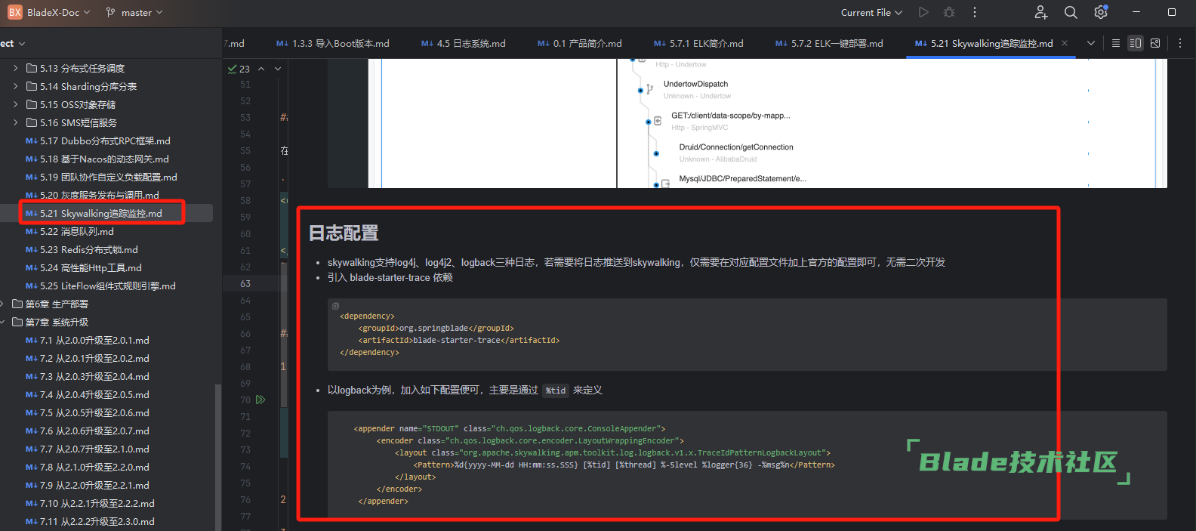Switch to 0.1 产品简介.md tab
Image resolution: width=1196 pixels, height=531 pixels.
pos(580,43)
